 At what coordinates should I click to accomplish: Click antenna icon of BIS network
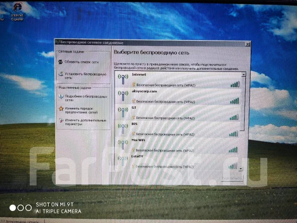point(123,129)
